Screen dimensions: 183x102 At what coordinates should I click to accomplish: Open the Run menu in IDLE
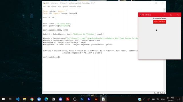pos(59,7)
